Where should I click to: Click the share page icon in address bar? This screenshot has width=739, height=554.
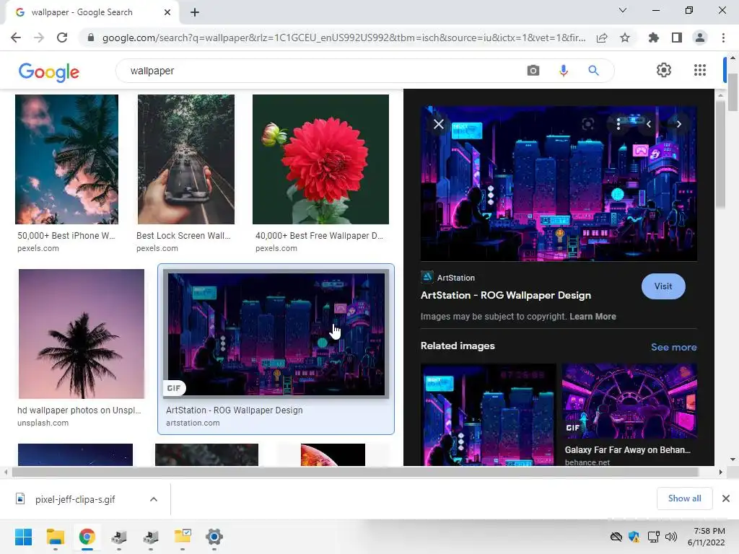click(602, 38)
